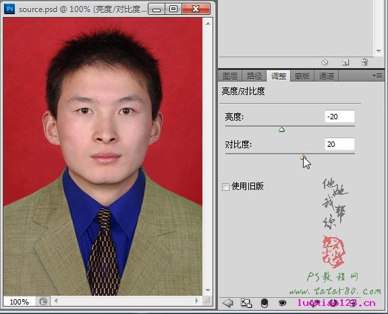Viewport: 388px width, 314px height.
Task: Click the 对比度 value field showing 20
Action: tap(339, 144)
